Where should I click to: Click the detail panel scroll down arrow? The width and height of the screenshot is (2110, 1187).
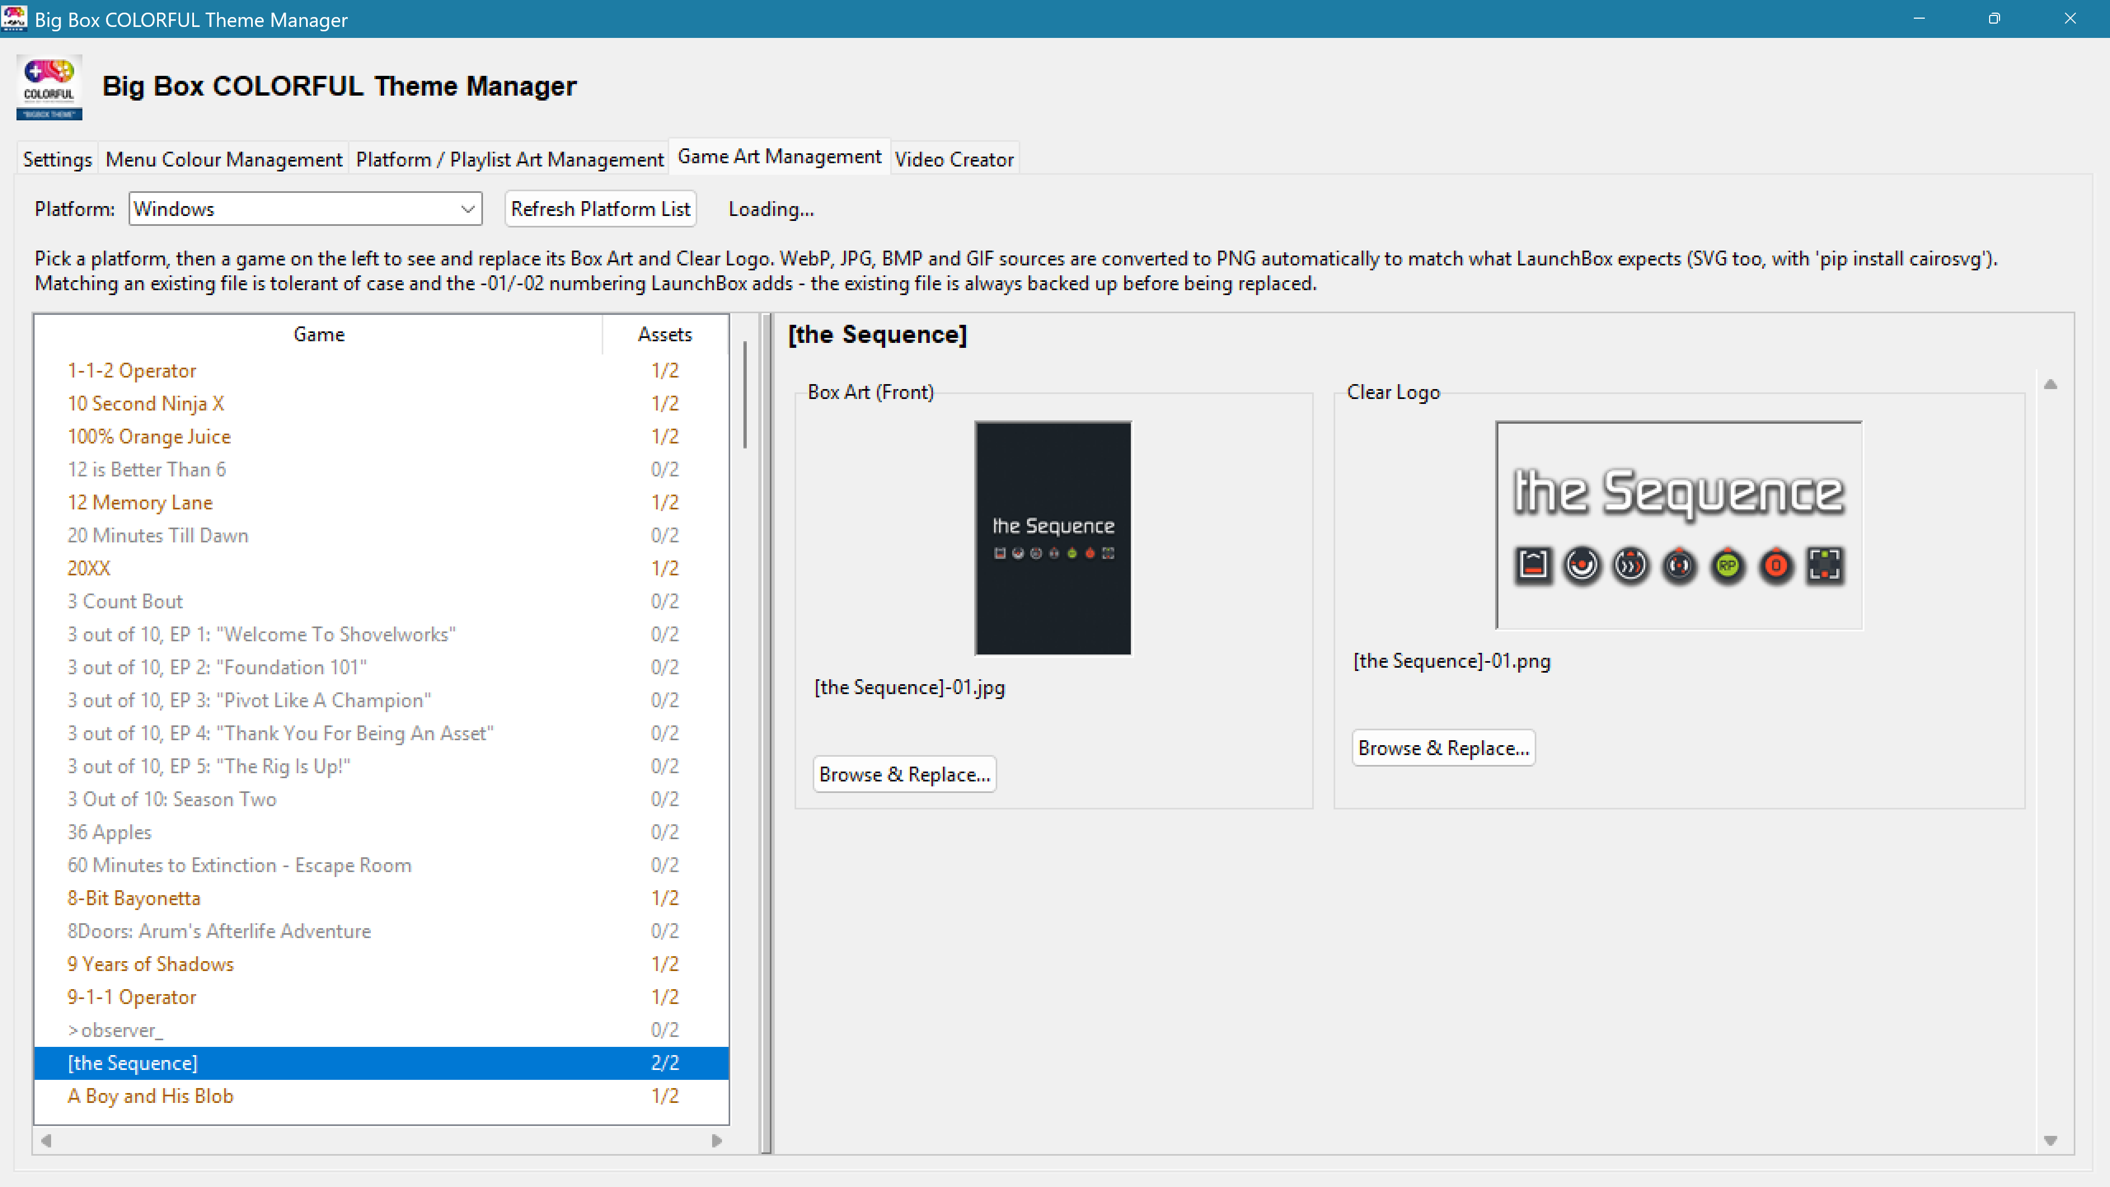[x=2050, y=1140]
